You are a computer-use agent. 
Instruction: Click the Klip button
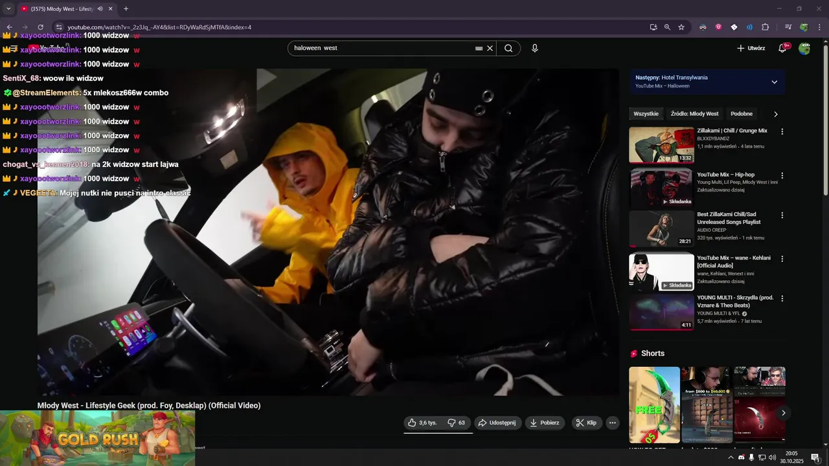(x=586, y=423)
